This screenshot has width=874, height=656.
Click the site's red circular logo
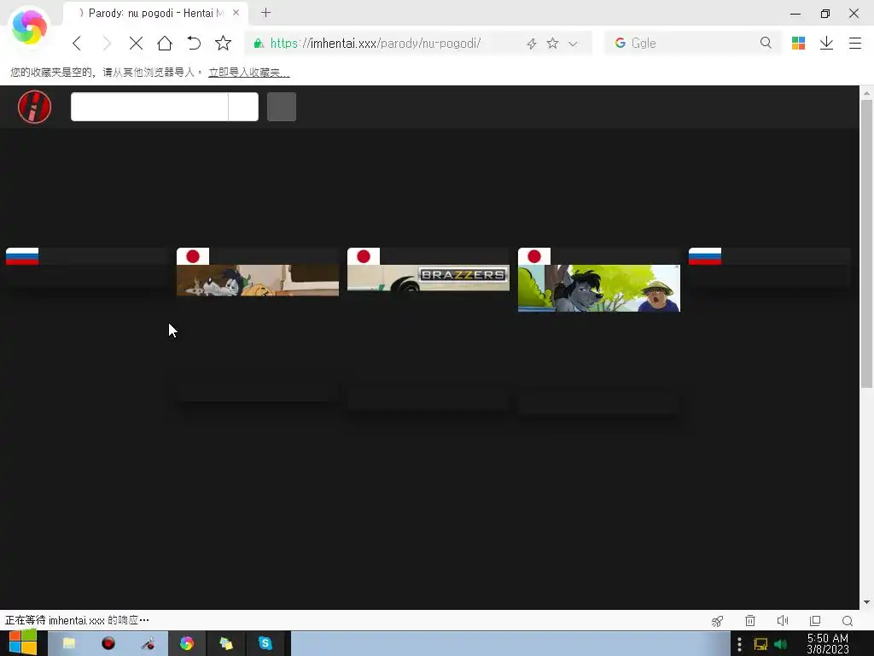pyautogui.click(x=34, y=107)
